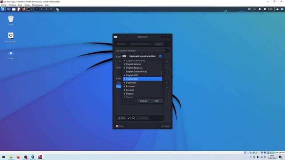This screenshot has width=285, height=160.
Task: Open the Entrée VirtualBox menu
Action: tap(27, 5)
